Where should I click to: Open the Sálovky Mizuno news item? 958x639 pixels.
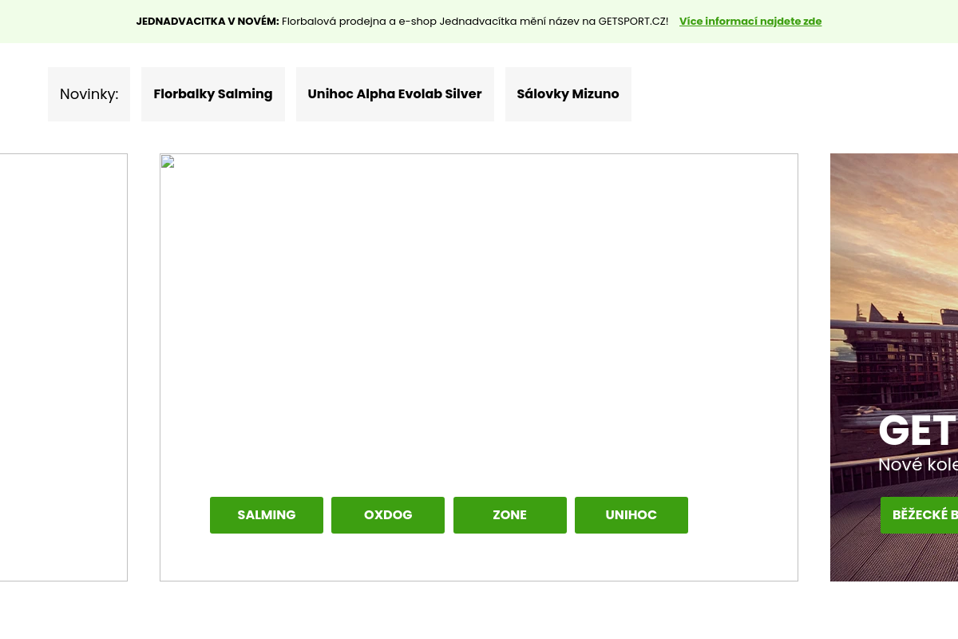568,94
